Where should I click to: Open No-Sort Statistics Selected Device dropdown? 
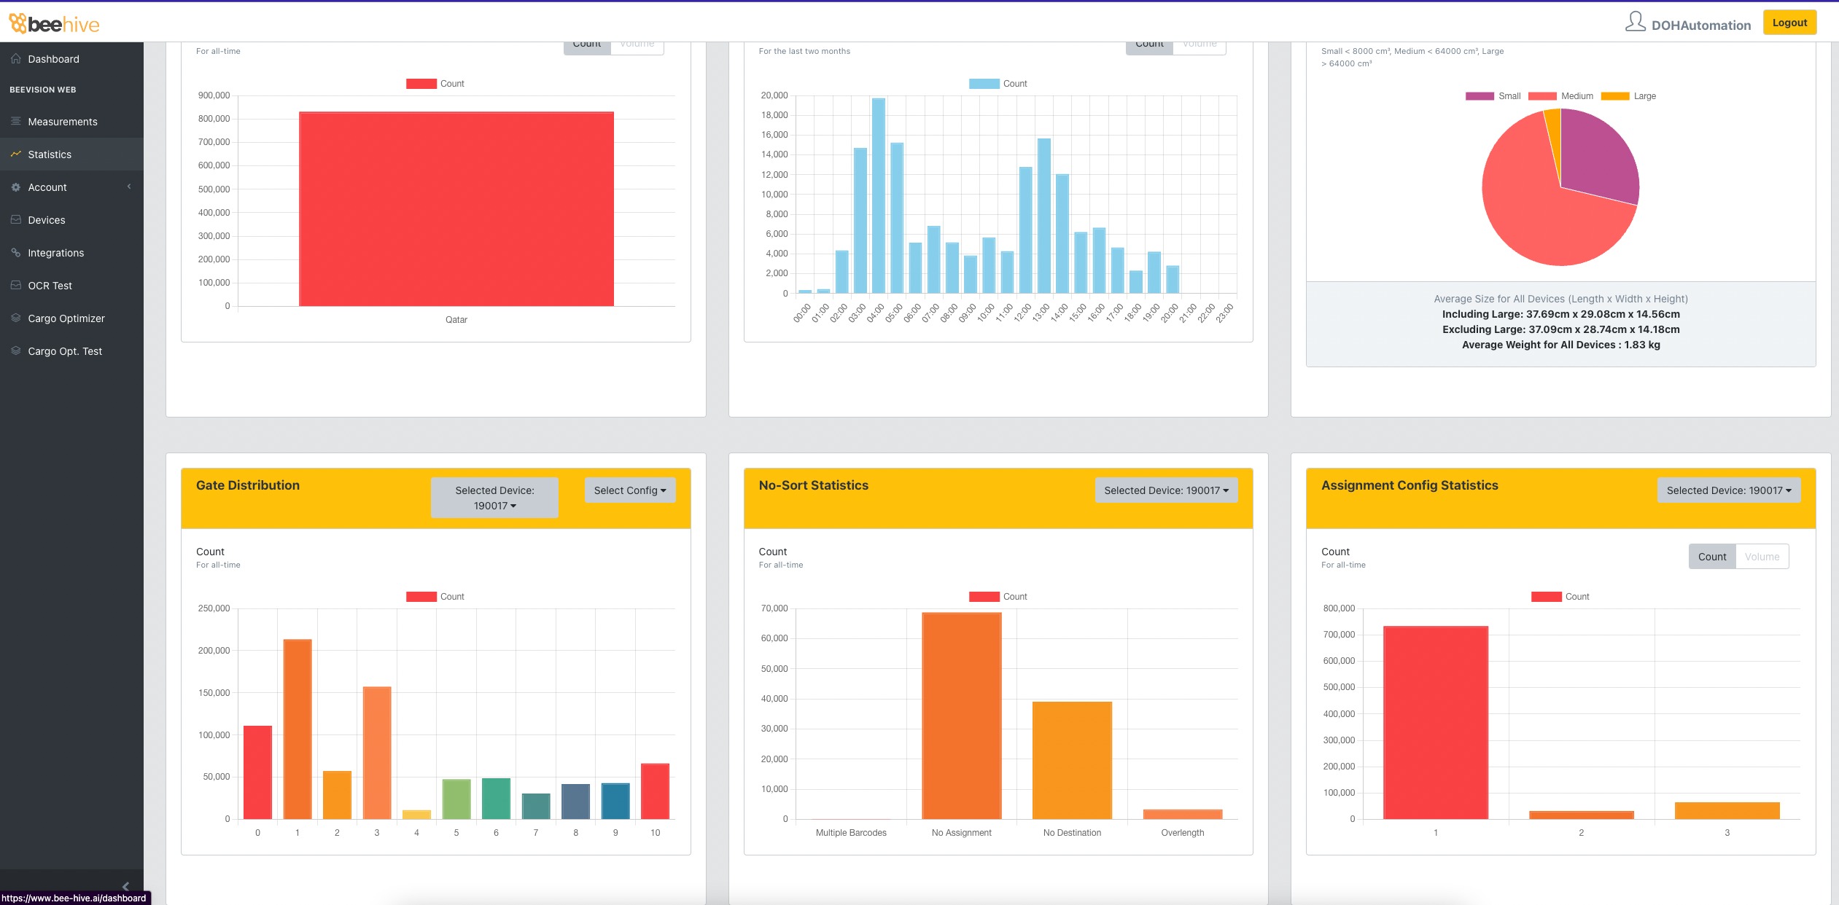click(1165, 490)
